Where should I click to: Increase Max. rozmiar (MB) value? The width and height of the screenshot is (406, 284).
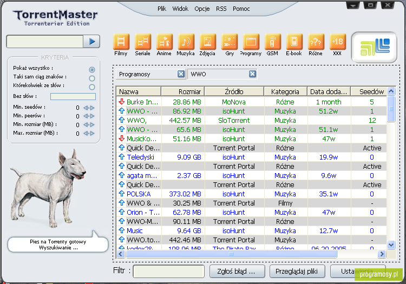tap(92, 134)
